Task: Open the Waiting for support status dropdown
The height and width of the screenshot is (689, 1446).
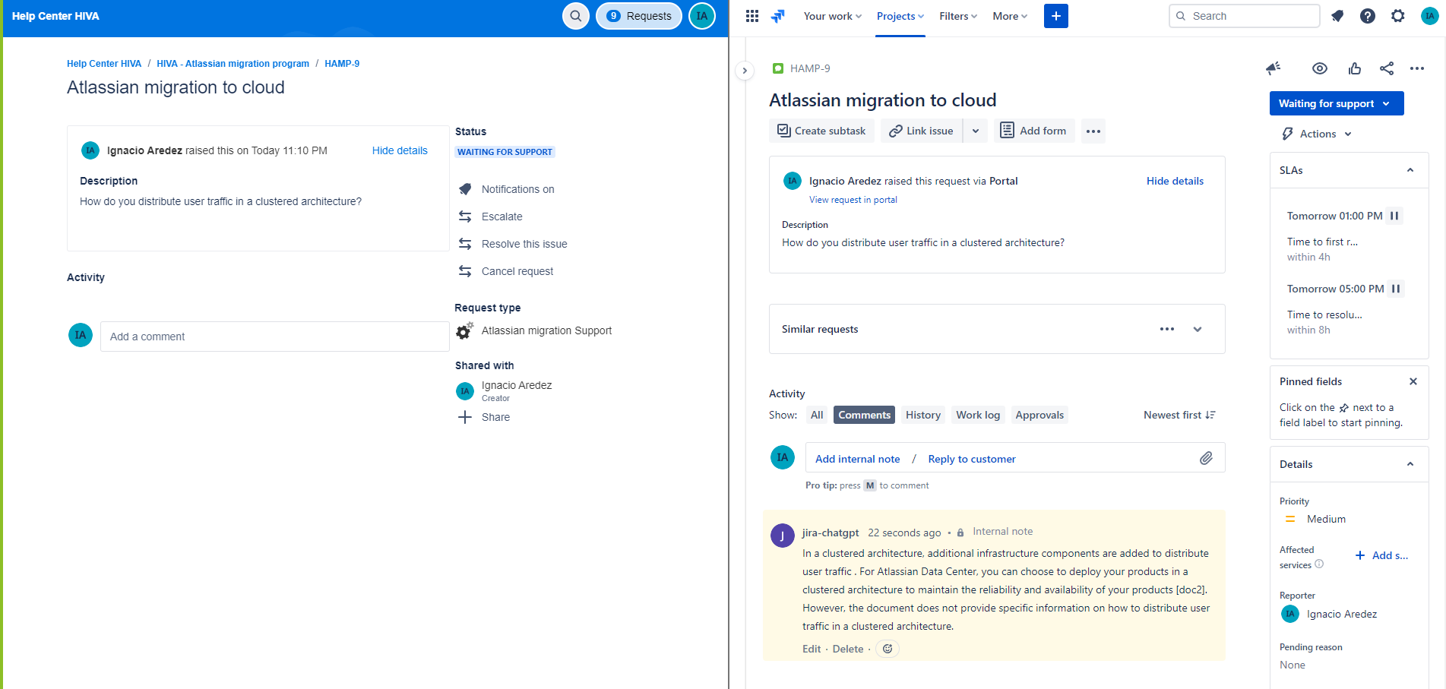Action: tap(1337, 103)
